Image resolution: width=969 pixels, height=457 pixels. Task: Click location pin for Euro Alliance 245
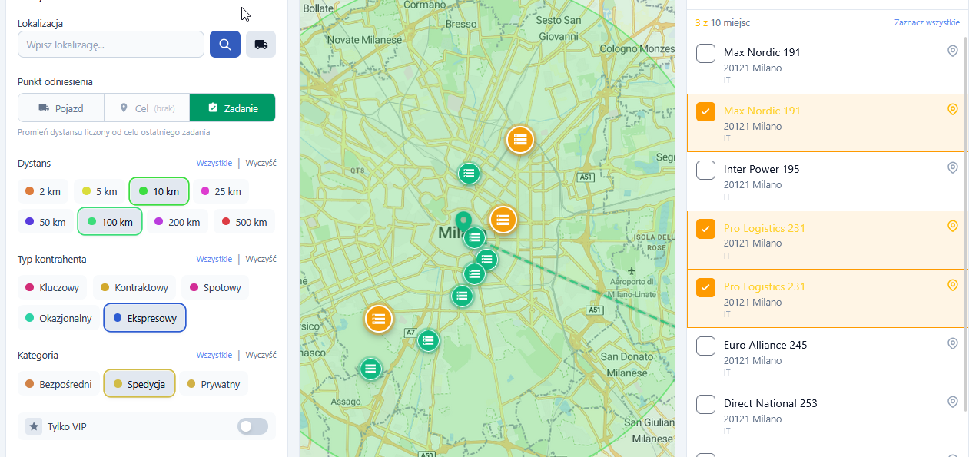(x=952, y=344)
